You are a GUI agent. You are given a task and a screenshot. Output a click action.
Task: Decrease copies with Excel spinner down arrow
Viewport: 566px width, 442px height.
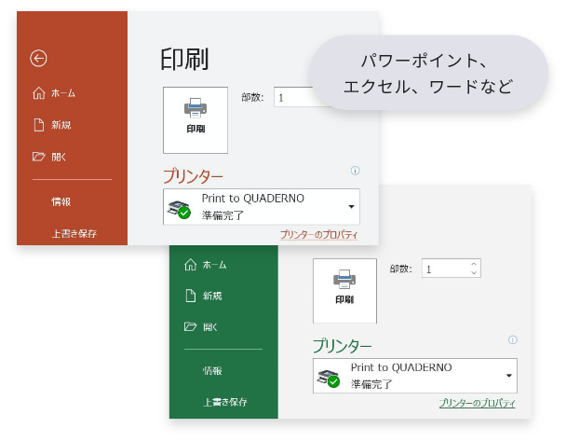(x=474, y=273)
